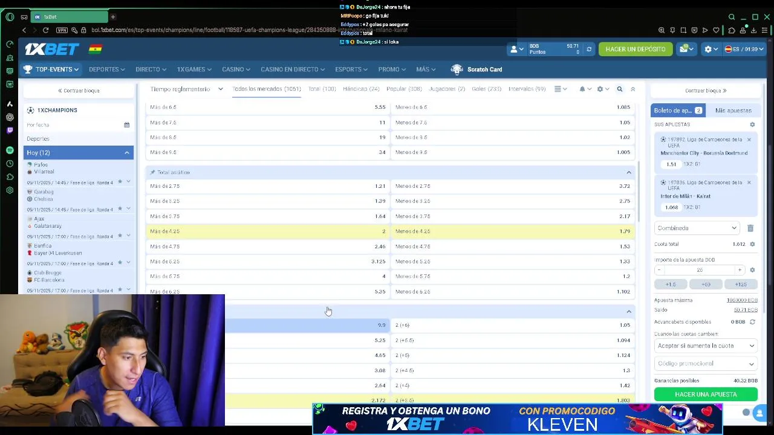774x435 pixels.
Task: Select Goles (233) markets tab
Action: tap(486, 89)
